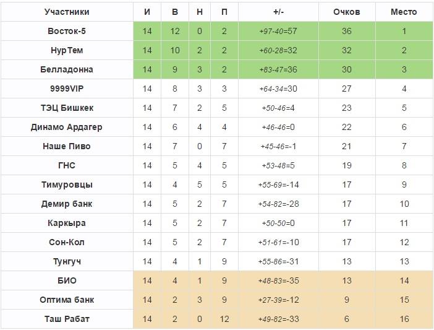Click the Тунгуч team name

(x=67, y=261)
